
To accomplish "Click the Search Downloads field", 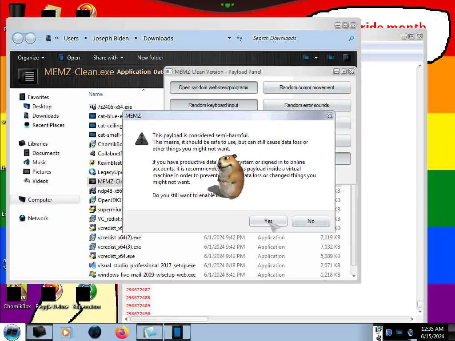I will pos(299,38).
